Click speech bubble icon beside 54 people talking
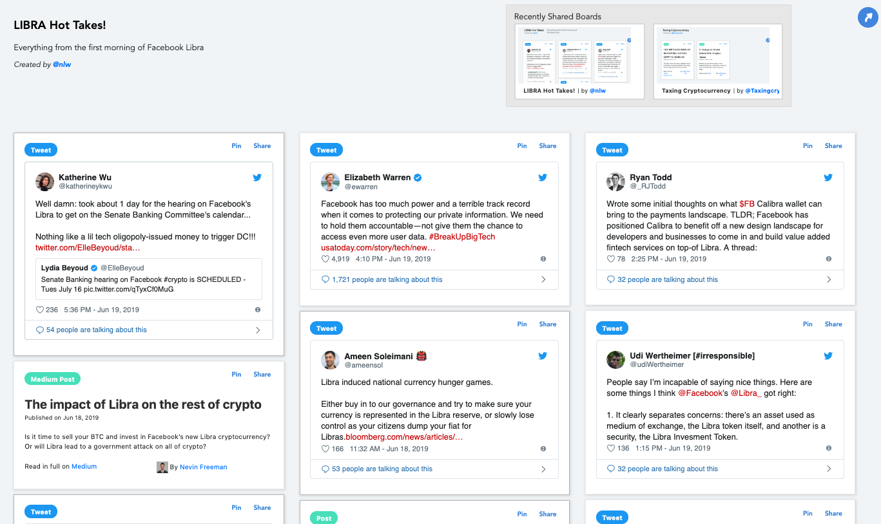881x524 pixels. [x=40, y=330]
